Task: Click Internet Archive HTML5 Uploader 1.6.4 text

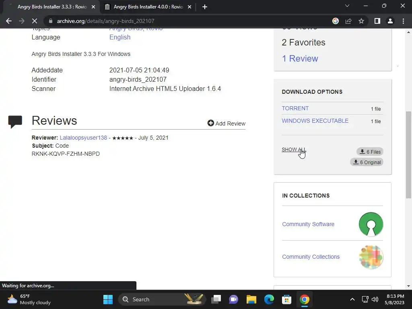Action: [165, 89]
